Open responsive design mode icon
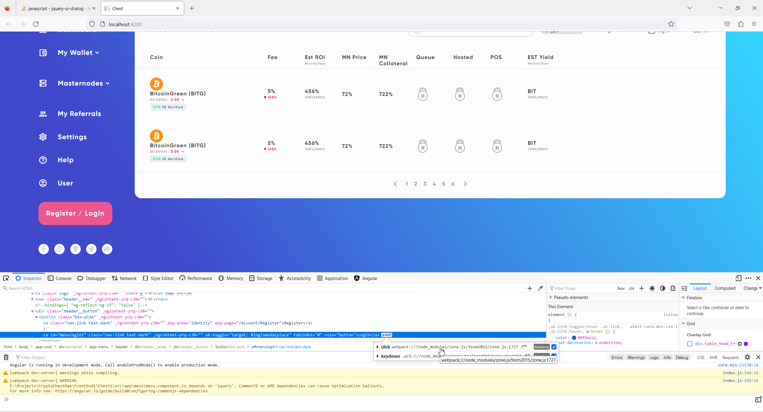 click(738, 278)
